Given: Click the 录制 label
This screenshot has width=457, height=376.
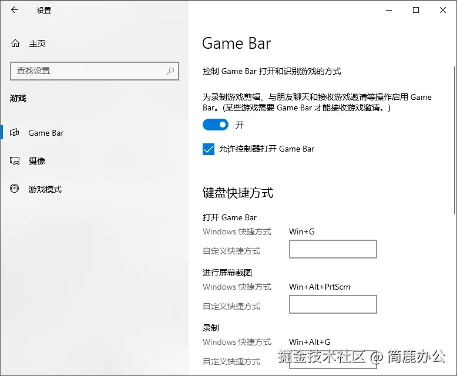Looking at the screenshot, I should click(x=211, y=328).
